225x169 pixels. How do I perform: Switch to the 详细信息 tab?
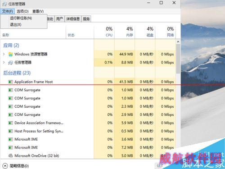pos(73,19)
